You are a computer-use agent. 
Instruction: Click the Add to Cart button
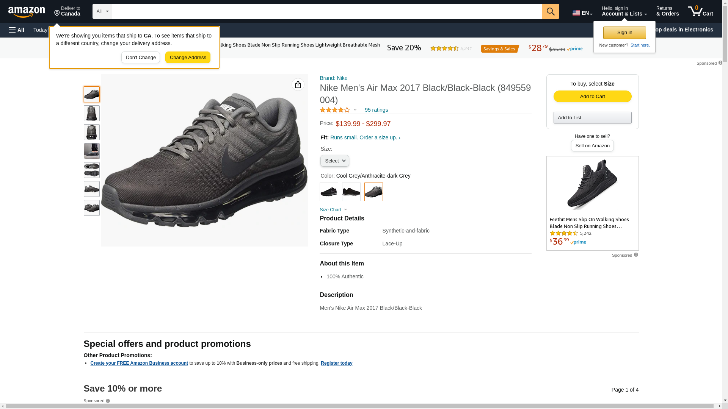(x=592, y=96)
